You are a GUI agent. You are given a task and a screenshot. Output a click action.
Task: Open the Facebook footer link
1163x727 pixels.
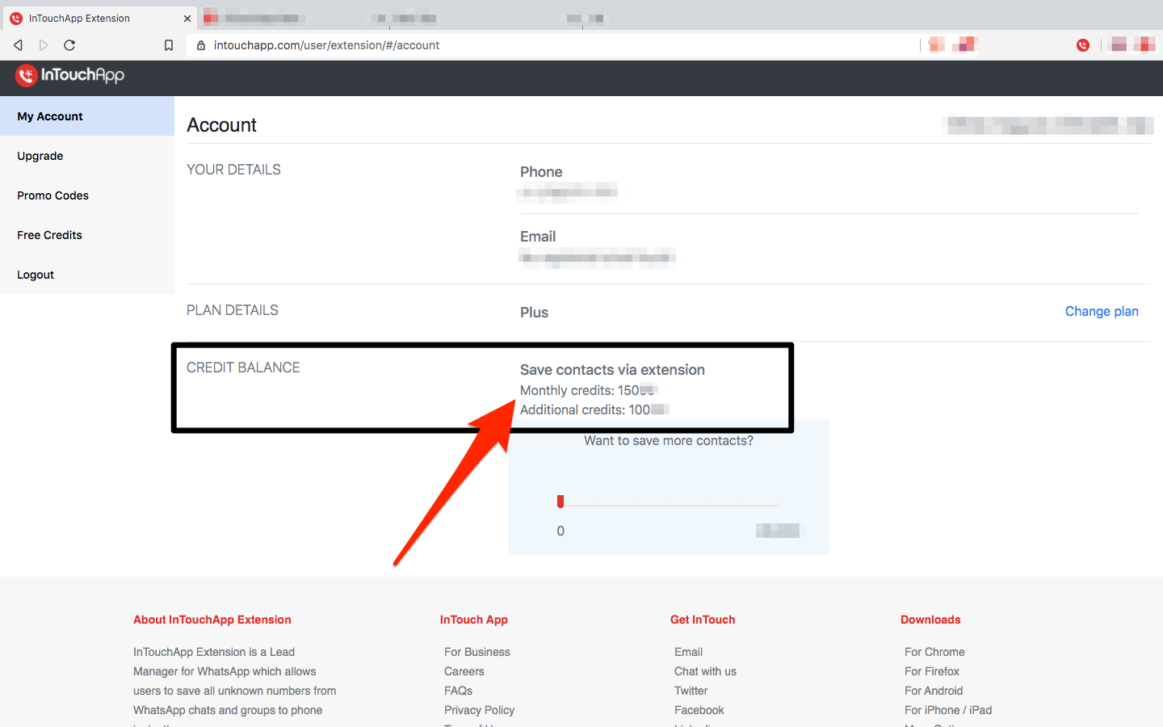[699, 710]
